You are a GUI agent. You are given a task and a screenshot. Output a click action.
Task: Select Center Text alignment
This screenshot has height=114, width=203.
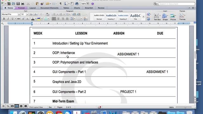pyautogui.click(x=58, y=19)
